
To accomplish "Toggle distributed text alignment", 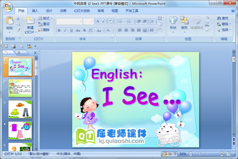I will point(145,30).
